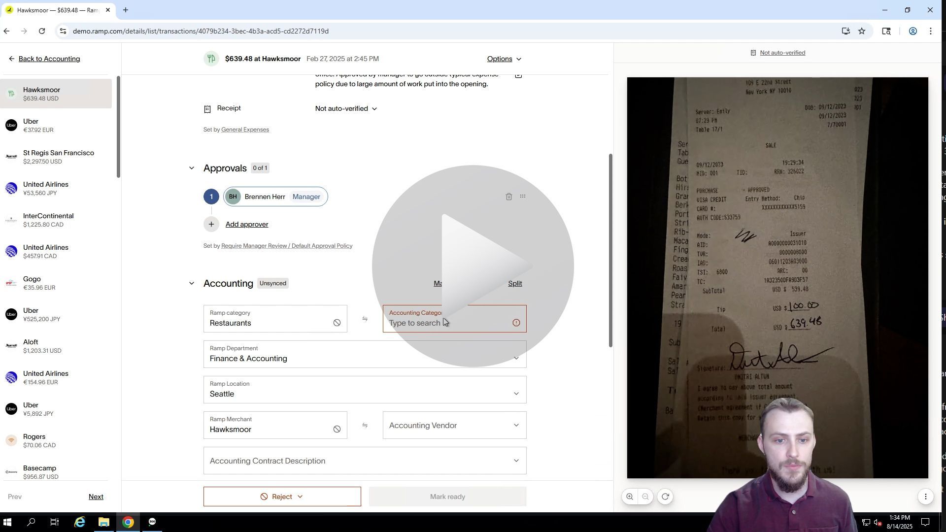The height and width of the screenshot is (532, 946).
Task: Open receipt Not auto-verified dropdown
Action: click(346, 108)
